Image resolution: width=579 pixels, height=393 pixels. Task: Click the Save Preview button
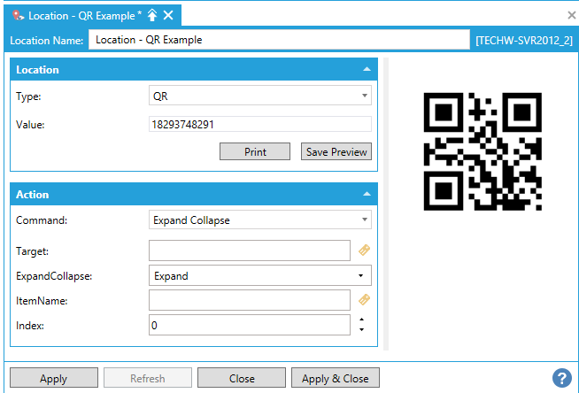tap(336, 152)
